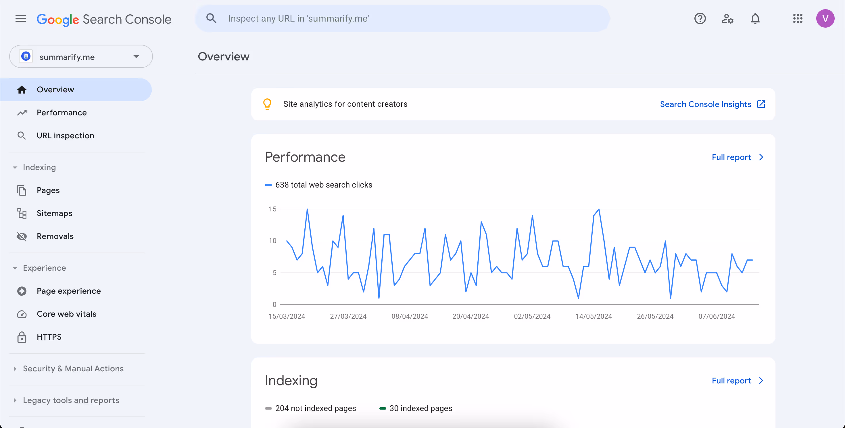Screen dimensions: 845x428
Task: Click the Help question mark icon
Action: pos(700,19)
